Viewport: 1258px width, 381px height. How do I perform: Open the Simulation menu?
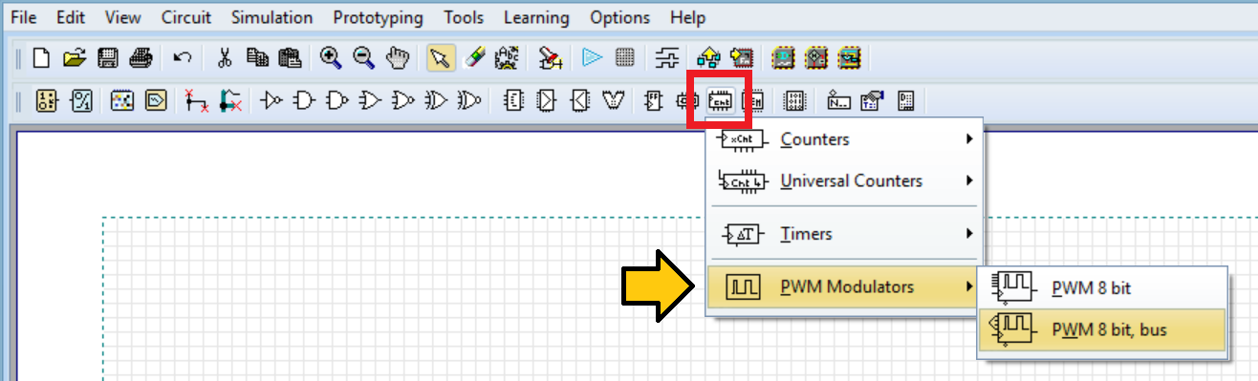(x=271, y=17)
